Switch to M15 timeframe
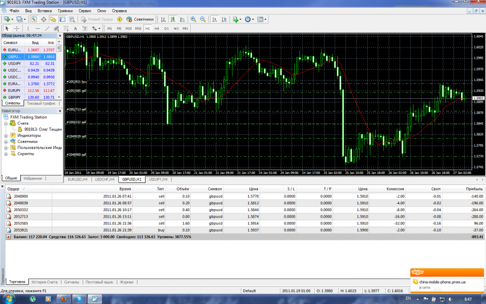The height and width of the screenshot is (304, 486). tap(128, 28)
